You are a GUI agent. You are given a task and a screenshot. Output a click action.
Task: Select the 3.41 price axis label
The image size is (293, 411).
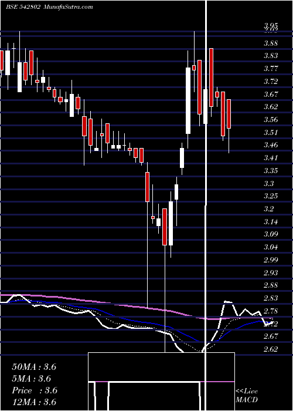click(x=271, y=158)
